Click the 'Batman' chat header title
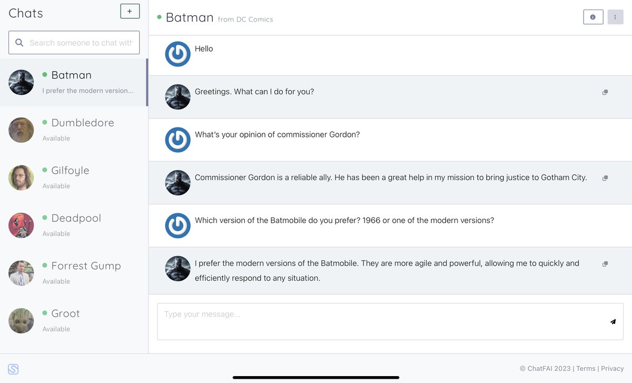Viewport: 632px width, 383px height. click(190, 17)
